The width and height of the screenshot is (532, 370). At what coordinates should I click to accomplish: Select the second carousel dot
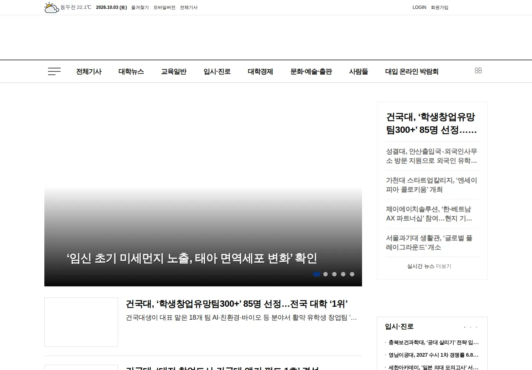[x=325, y=274]
